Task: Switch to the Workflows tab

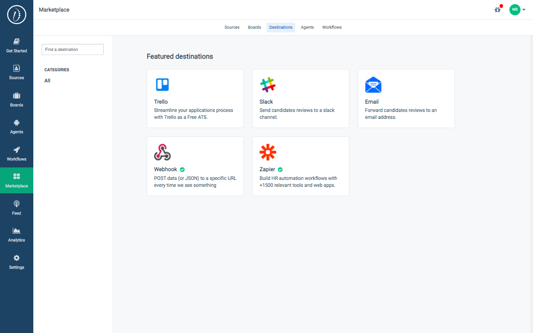Action: [x=332, y=27]
